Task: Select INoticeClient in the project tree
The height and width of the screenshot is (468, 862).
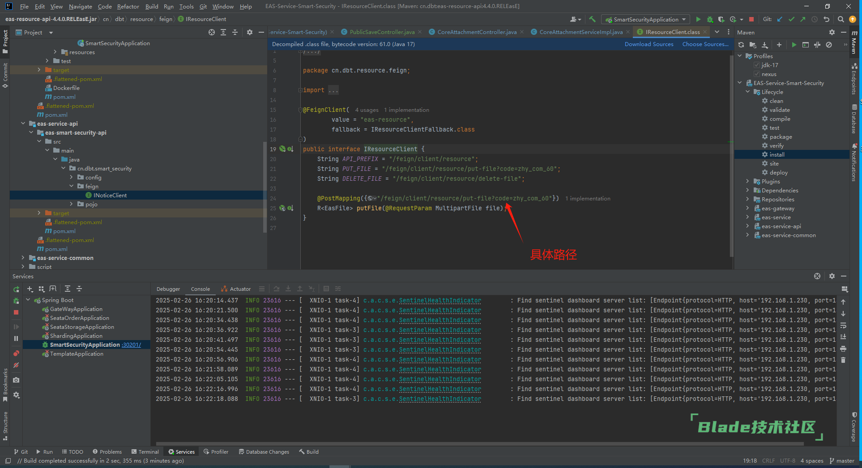Action: [138, 195]
